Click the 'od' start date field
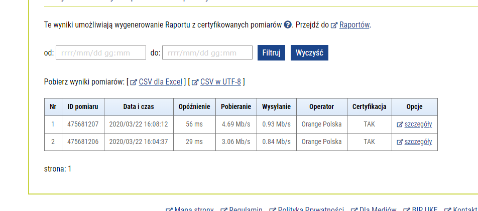478x211 pixels. click(x=100, y=53)
